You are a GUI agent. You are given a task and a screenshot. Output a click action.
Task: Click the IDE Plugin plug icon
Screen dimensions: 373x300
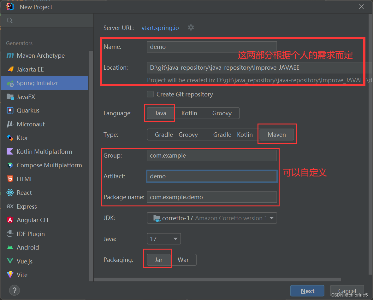click(x=10, y=234)
